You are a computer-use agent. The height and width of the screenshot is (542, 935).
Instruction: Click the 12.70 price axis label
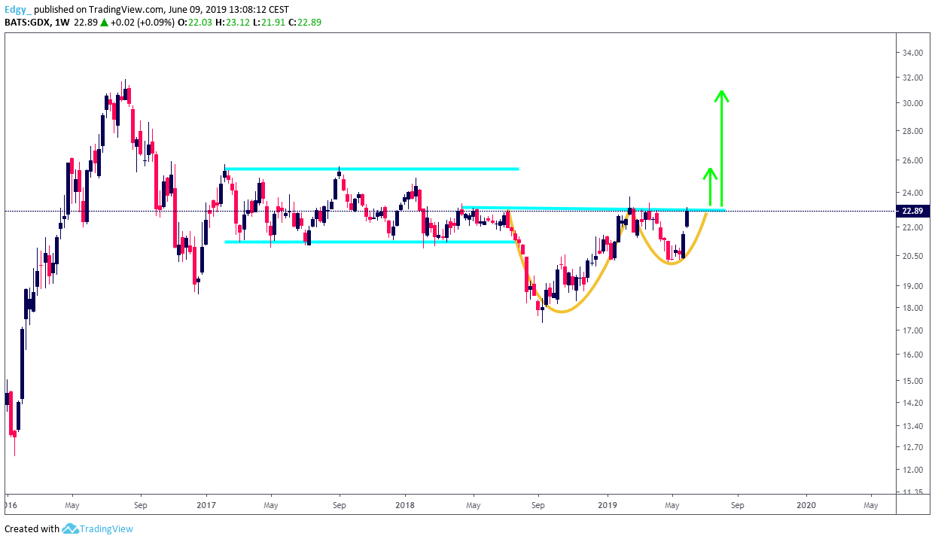[913, 447]
